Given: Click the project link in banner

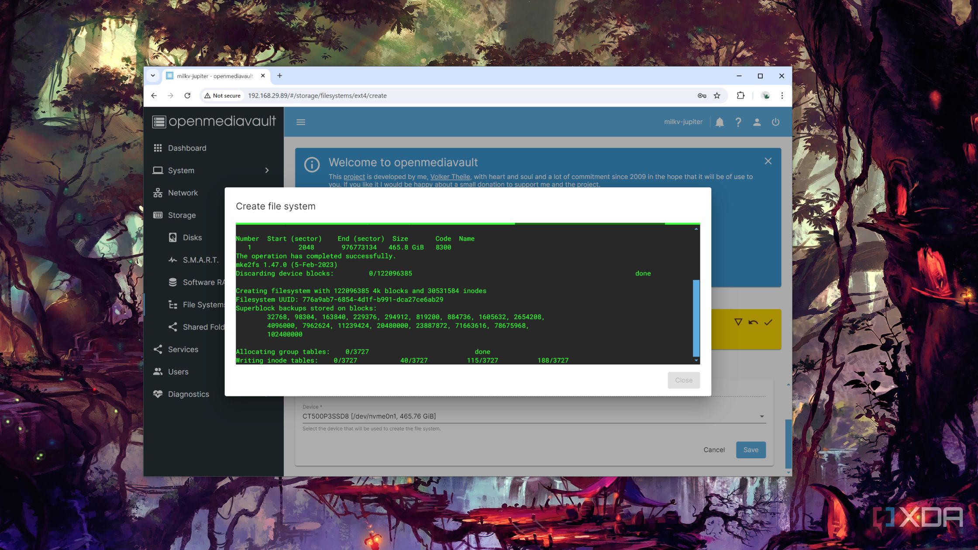Looking at the screenshot, I should (354, 177).
